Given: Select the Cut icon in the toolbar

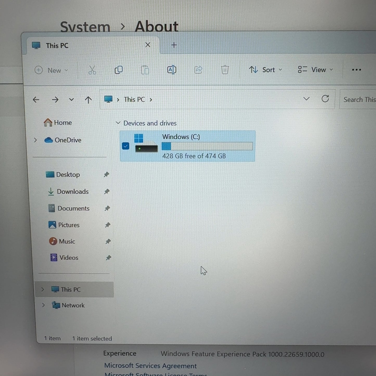Looking at the screenshot, I should 92,70.
